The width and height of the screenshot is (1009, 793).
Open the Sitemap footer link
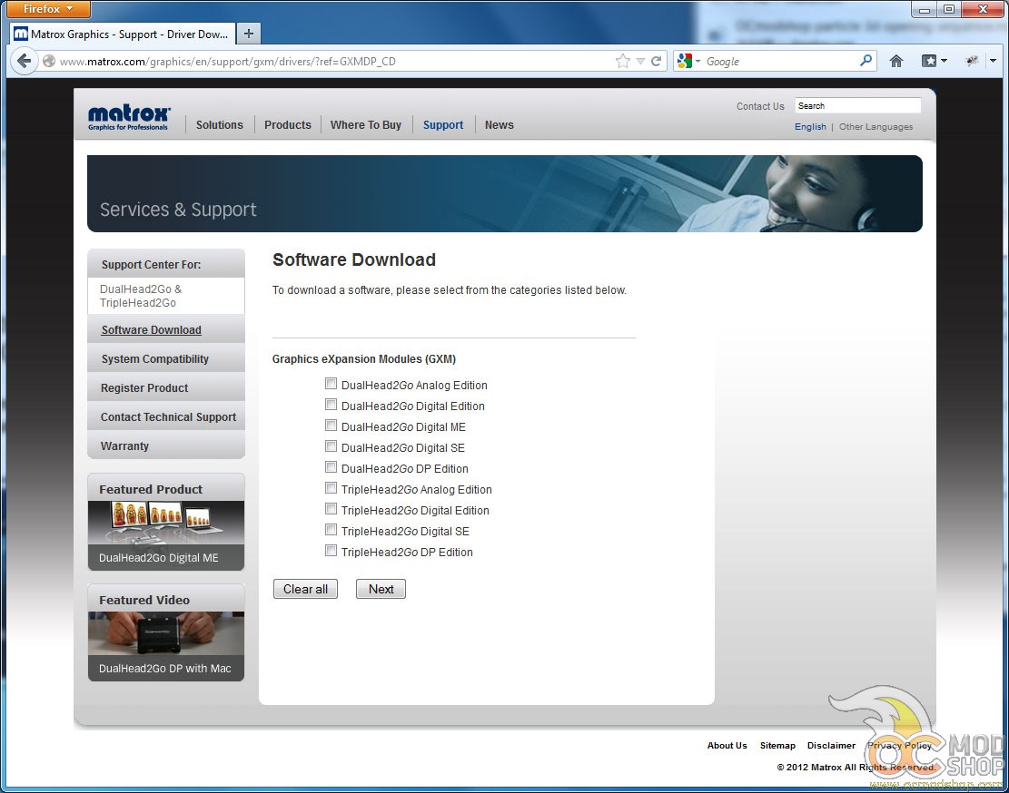click(x=777, y=746)
